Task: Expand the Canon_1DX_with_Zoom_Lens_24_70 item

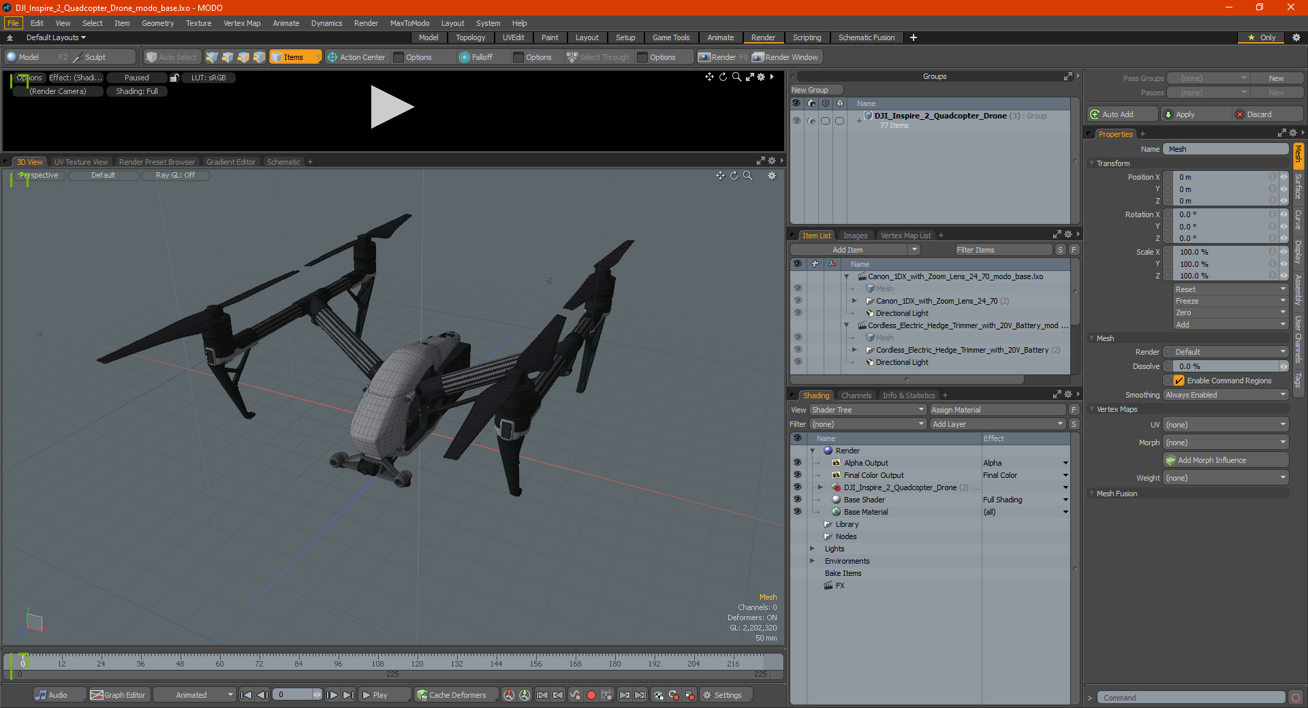Action: point(854,301)
